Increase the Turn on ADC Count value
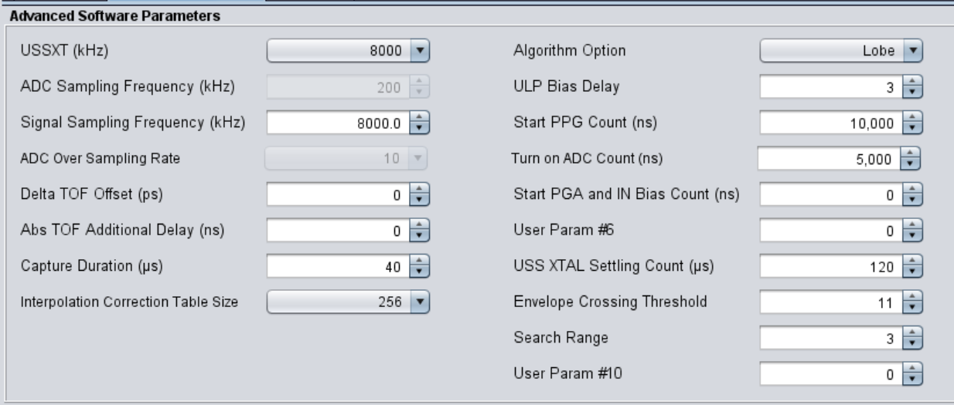954x405 pixels. 911,154
